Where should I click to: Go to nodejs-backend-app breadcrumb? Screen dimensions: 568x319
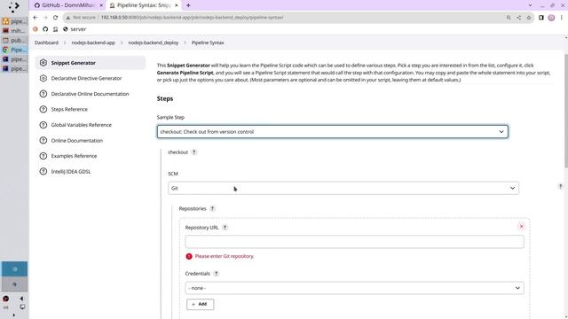93,43
